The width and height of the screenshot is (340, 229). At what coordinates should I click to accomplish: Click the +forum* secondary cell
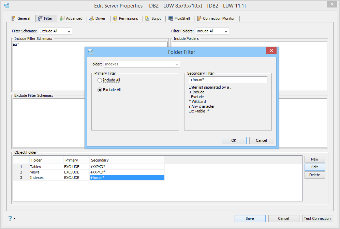click(x=127, y=178)
